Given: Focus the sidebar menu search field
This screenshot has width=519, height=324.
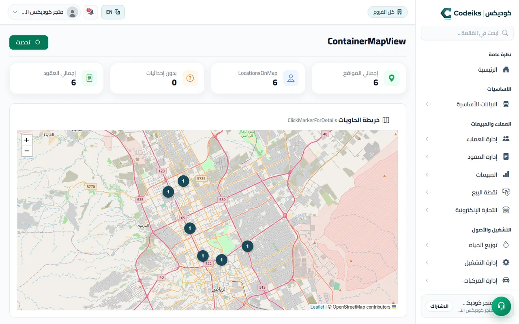Looking at the screenshot, I should (x=467, y=33).
